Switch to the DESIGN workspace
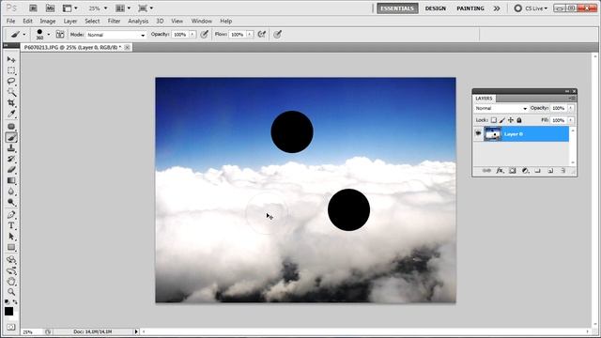Image resolution: width=601 pixels, height=338 pixels. (436, 8)
